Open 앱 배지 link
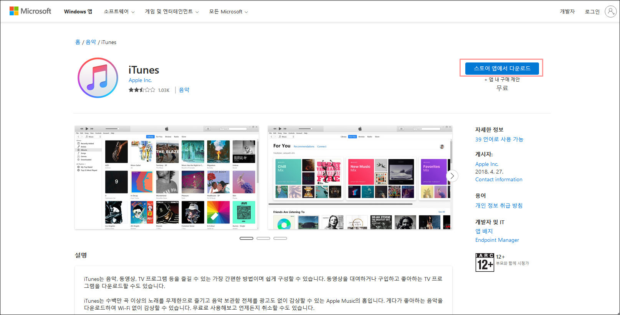Viewport: 620px width, 315px height. 484,231
